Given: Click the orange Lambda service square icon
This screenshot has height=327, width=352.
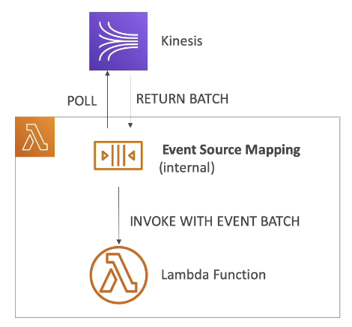Looking at the screenshot, I should (35, 136).
